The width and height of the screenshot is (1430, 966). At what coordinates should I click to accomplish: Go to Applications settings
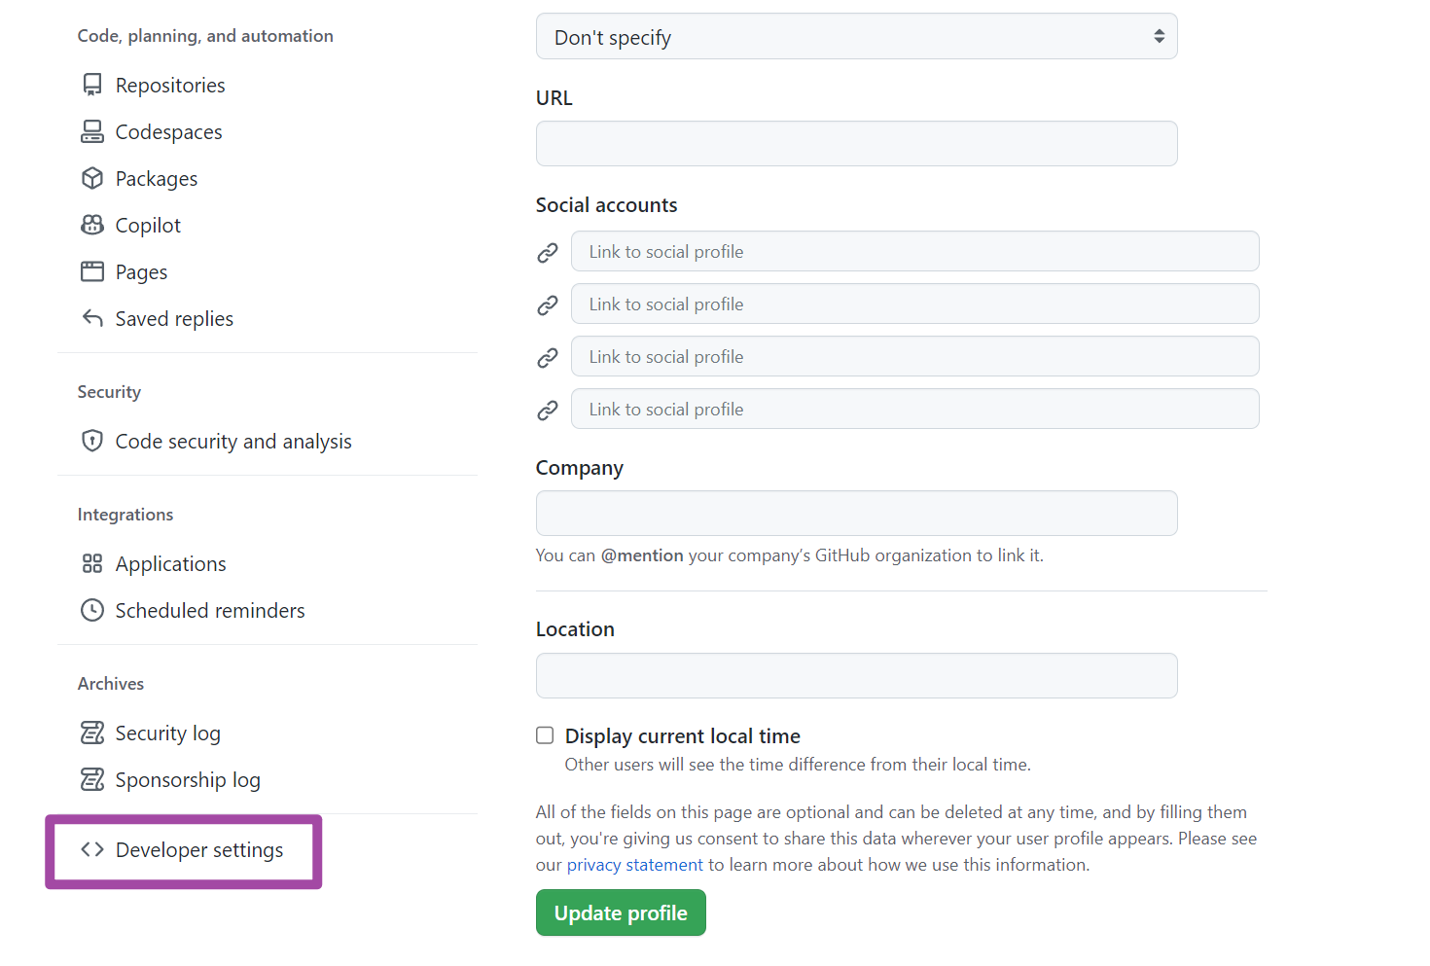pos(170,564)
